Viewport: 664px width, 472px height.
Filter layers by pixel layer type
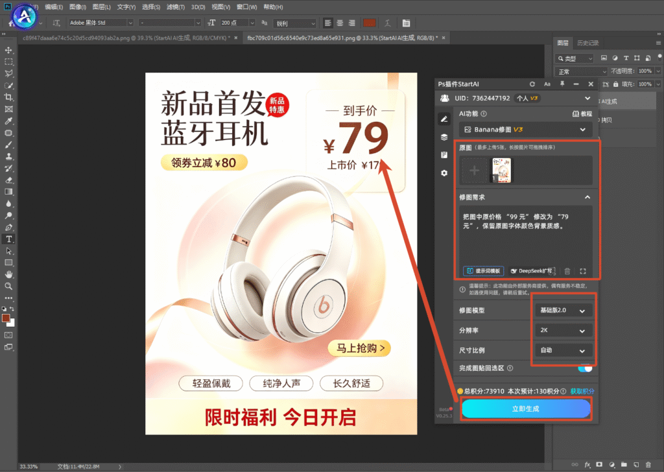click(604, 58)
